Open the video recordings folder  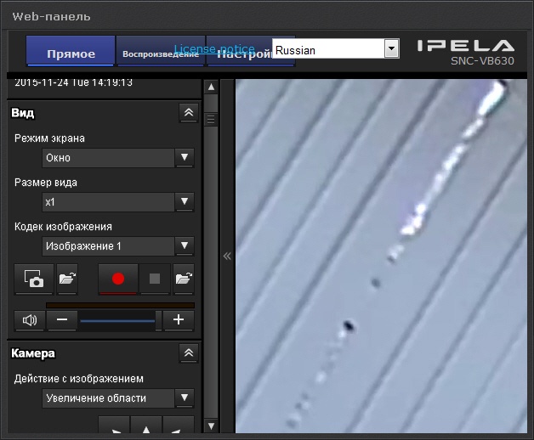pos(183,279)
